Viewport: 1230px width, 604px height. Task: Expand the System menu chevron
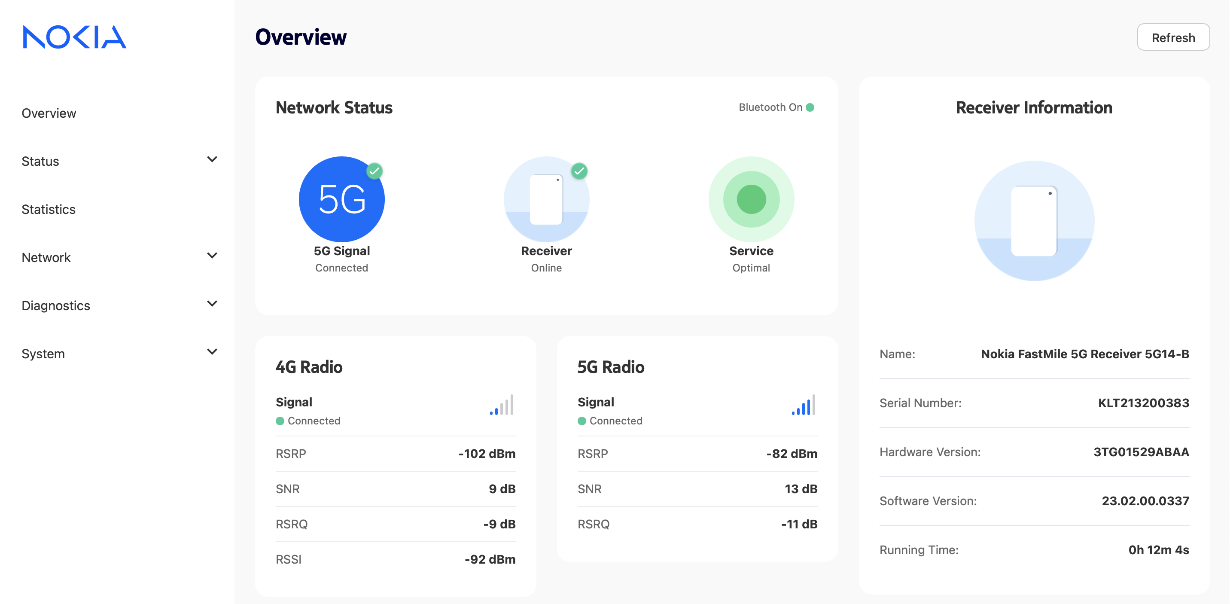212,352
